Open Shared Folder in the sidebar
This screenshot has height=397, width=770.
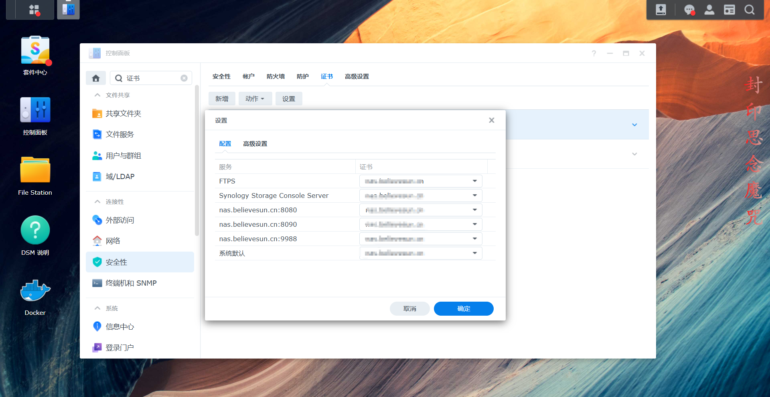coord(140,114)
